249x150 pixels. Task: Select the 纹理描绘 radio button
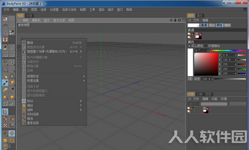coord(206,46)
